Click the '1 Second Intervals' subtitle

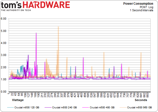[141, 10]
